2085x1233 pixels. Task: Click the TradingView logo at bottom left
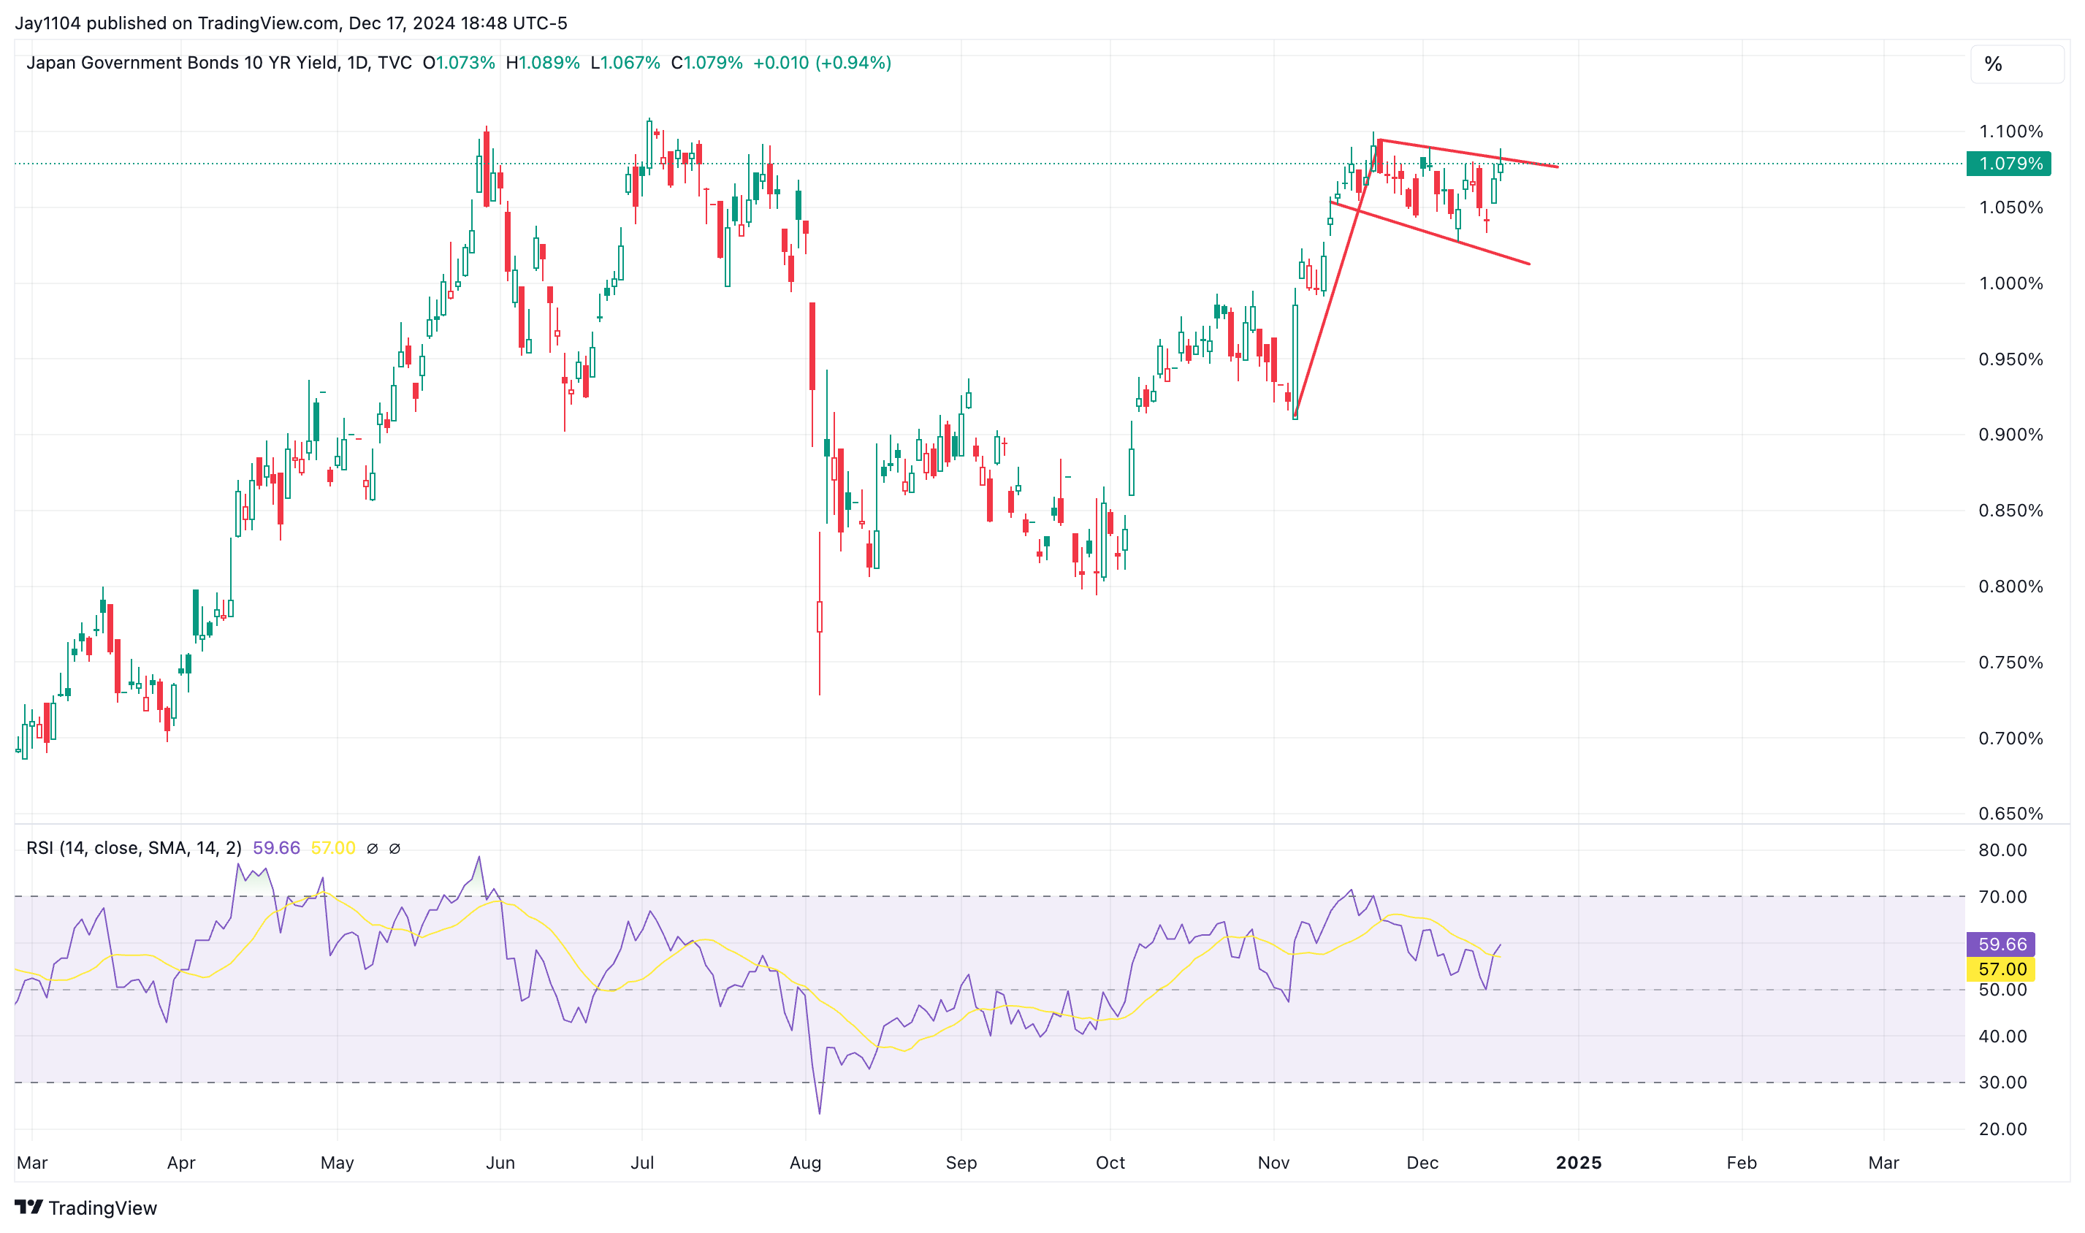pos(85,1207)
